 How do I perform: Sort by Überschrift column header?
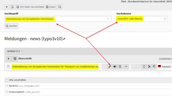[25, 59]
